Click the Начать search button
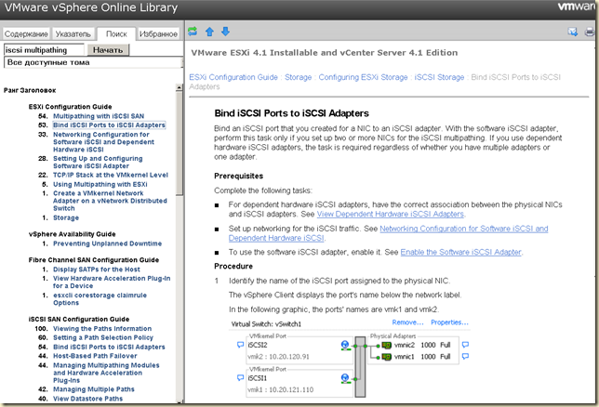 108,50
